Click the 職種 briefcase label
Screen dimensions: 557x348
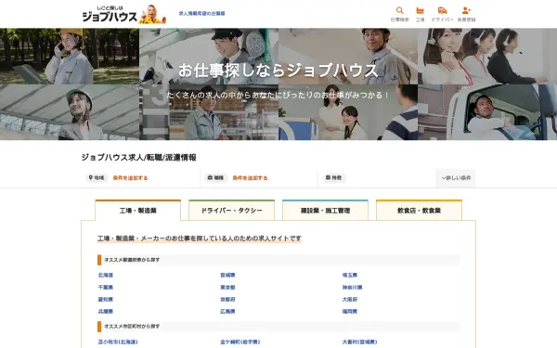pos(215,177)
